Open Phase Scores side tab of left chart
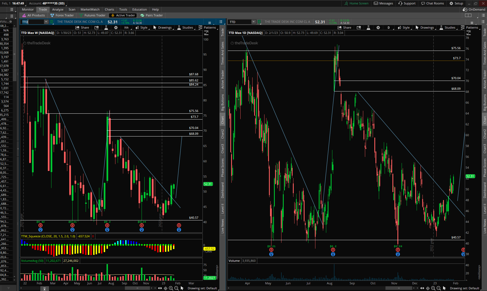This screenshot has height=291, width=487. pyautogui.click(x=223, y=168)
